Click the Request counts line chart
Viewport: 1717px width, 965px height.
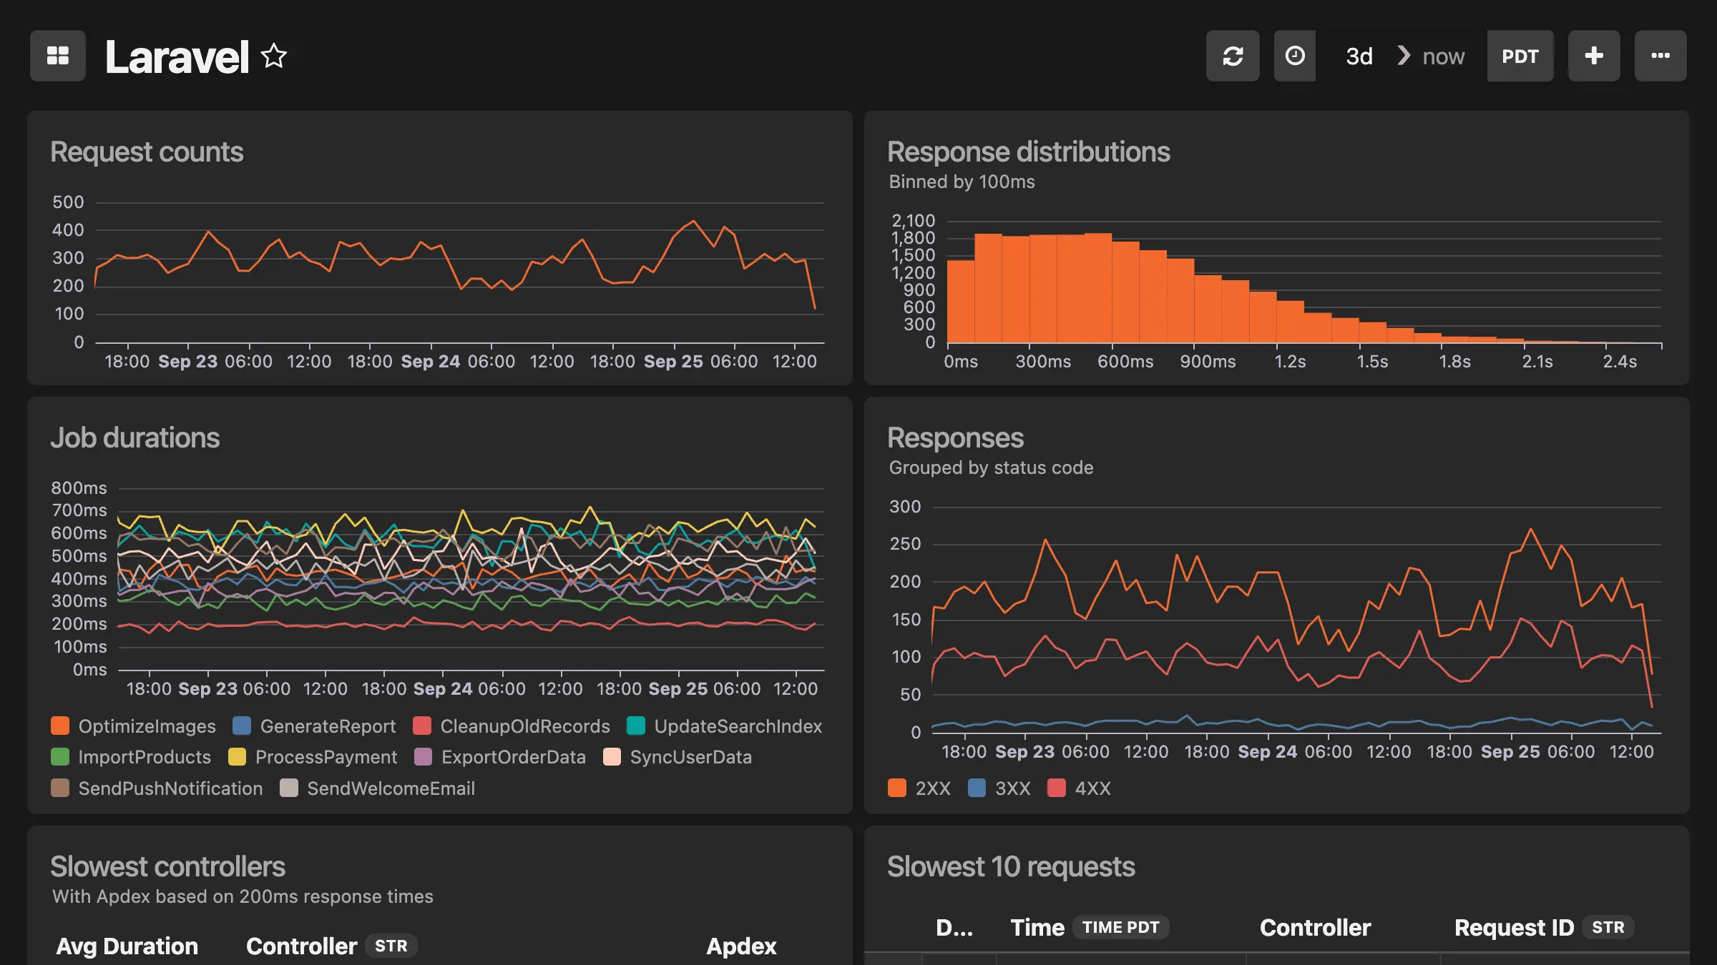(459, 272)
